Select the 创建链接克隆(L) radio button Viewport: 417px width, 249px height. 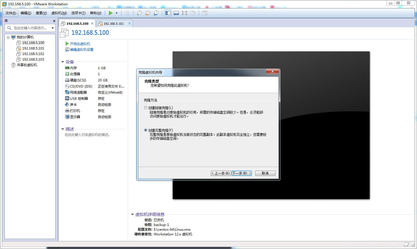pyautogui.click(x=146, y=108)
